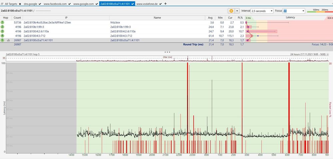Click the Min column header
Screen dimensions: 333x159
click(220, 18)
